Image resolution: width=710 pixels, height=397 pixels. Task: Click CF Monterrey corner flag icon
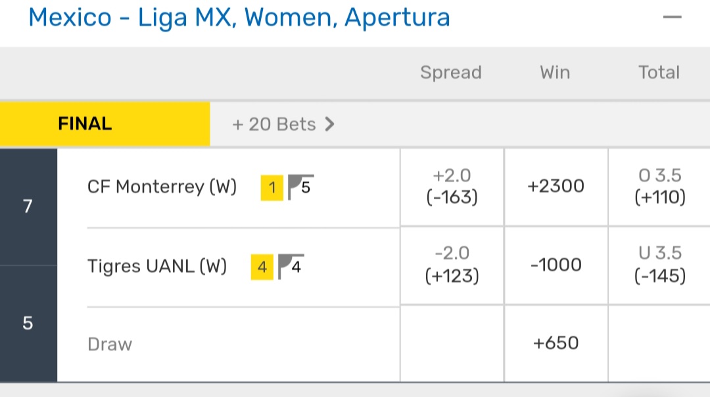pyautogui.click(x=300, y=188)
